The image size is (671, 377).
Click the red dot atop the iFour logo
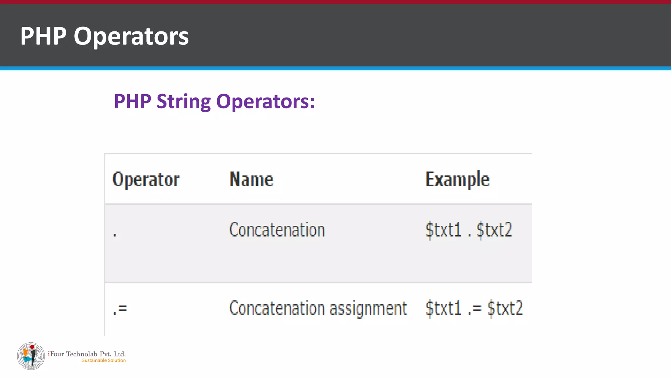pos(32,347)
